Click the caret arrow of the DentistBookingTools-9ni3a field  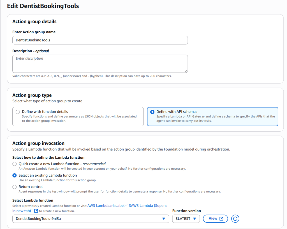point(164,219)
